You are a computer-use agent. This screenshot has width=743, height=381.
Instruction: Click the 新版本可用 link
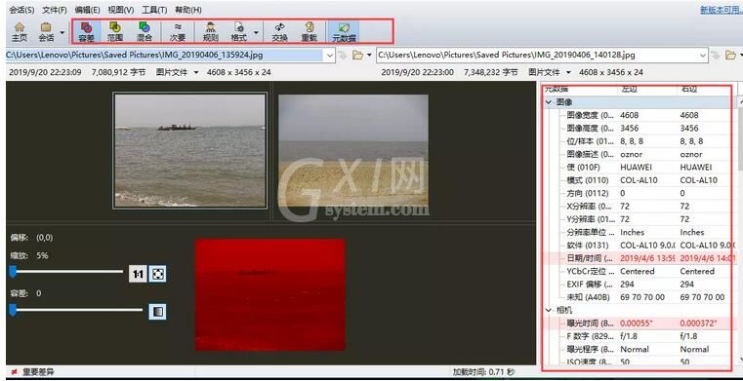click(722, 10)
